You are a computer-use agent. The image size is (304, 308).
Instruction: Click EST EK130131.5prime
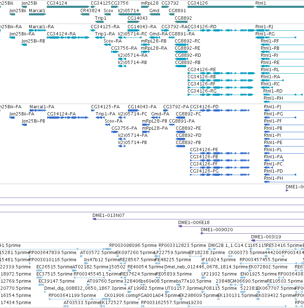(x=236, y=295)
